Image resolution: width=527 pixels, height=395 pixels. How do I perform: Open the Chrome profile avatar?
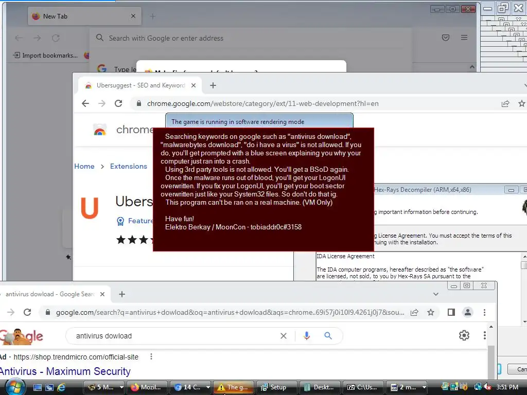pyautogui.click(x=467, y=312)
